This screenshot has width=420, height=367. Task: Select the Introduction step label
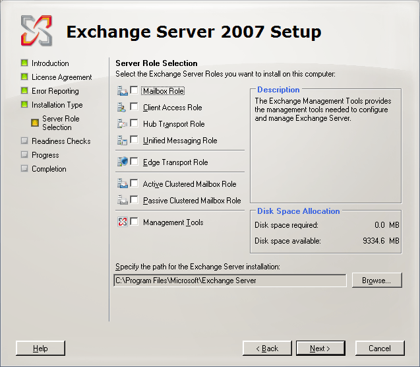[x=50, y=63]
